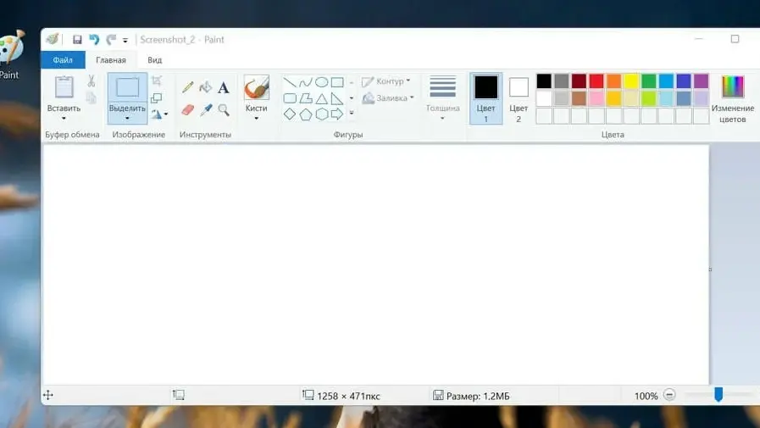Maximize the Paint window
Screen dimensions: 760x428
[735, 39]
